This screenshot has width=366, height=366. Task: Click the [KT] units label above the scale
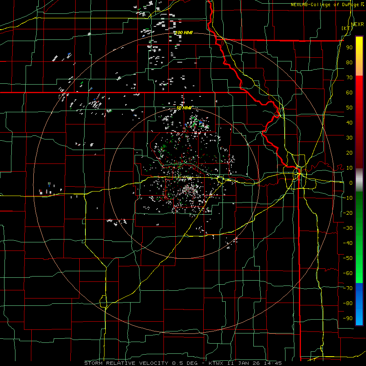click(x=347, y=28)
